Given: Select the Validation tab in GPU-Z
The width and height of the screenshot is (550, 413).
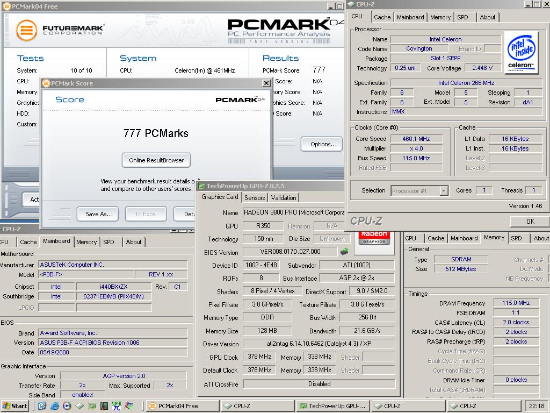Looking at the screenshot, I should [x=284, y=198].
